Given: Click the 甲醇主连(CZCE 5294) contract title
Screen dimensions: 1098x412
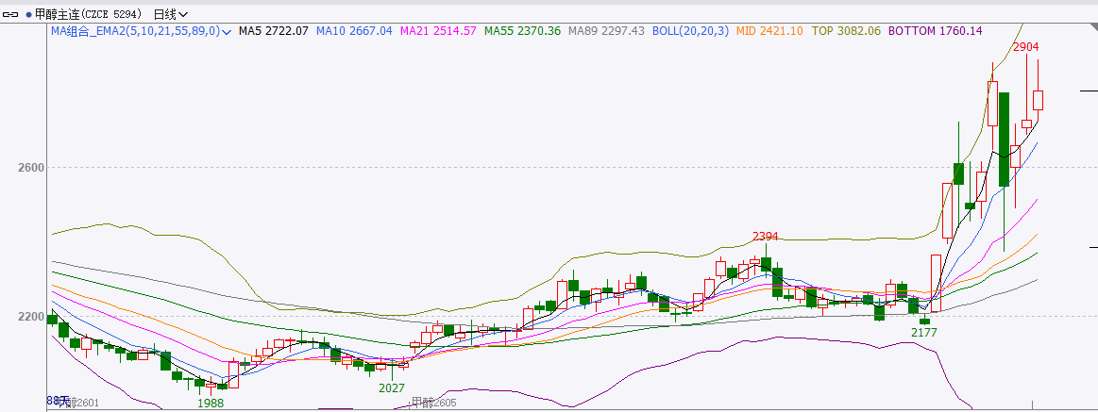Looking at the screenshot, I should pyautogui.click(x=90, y=14).
